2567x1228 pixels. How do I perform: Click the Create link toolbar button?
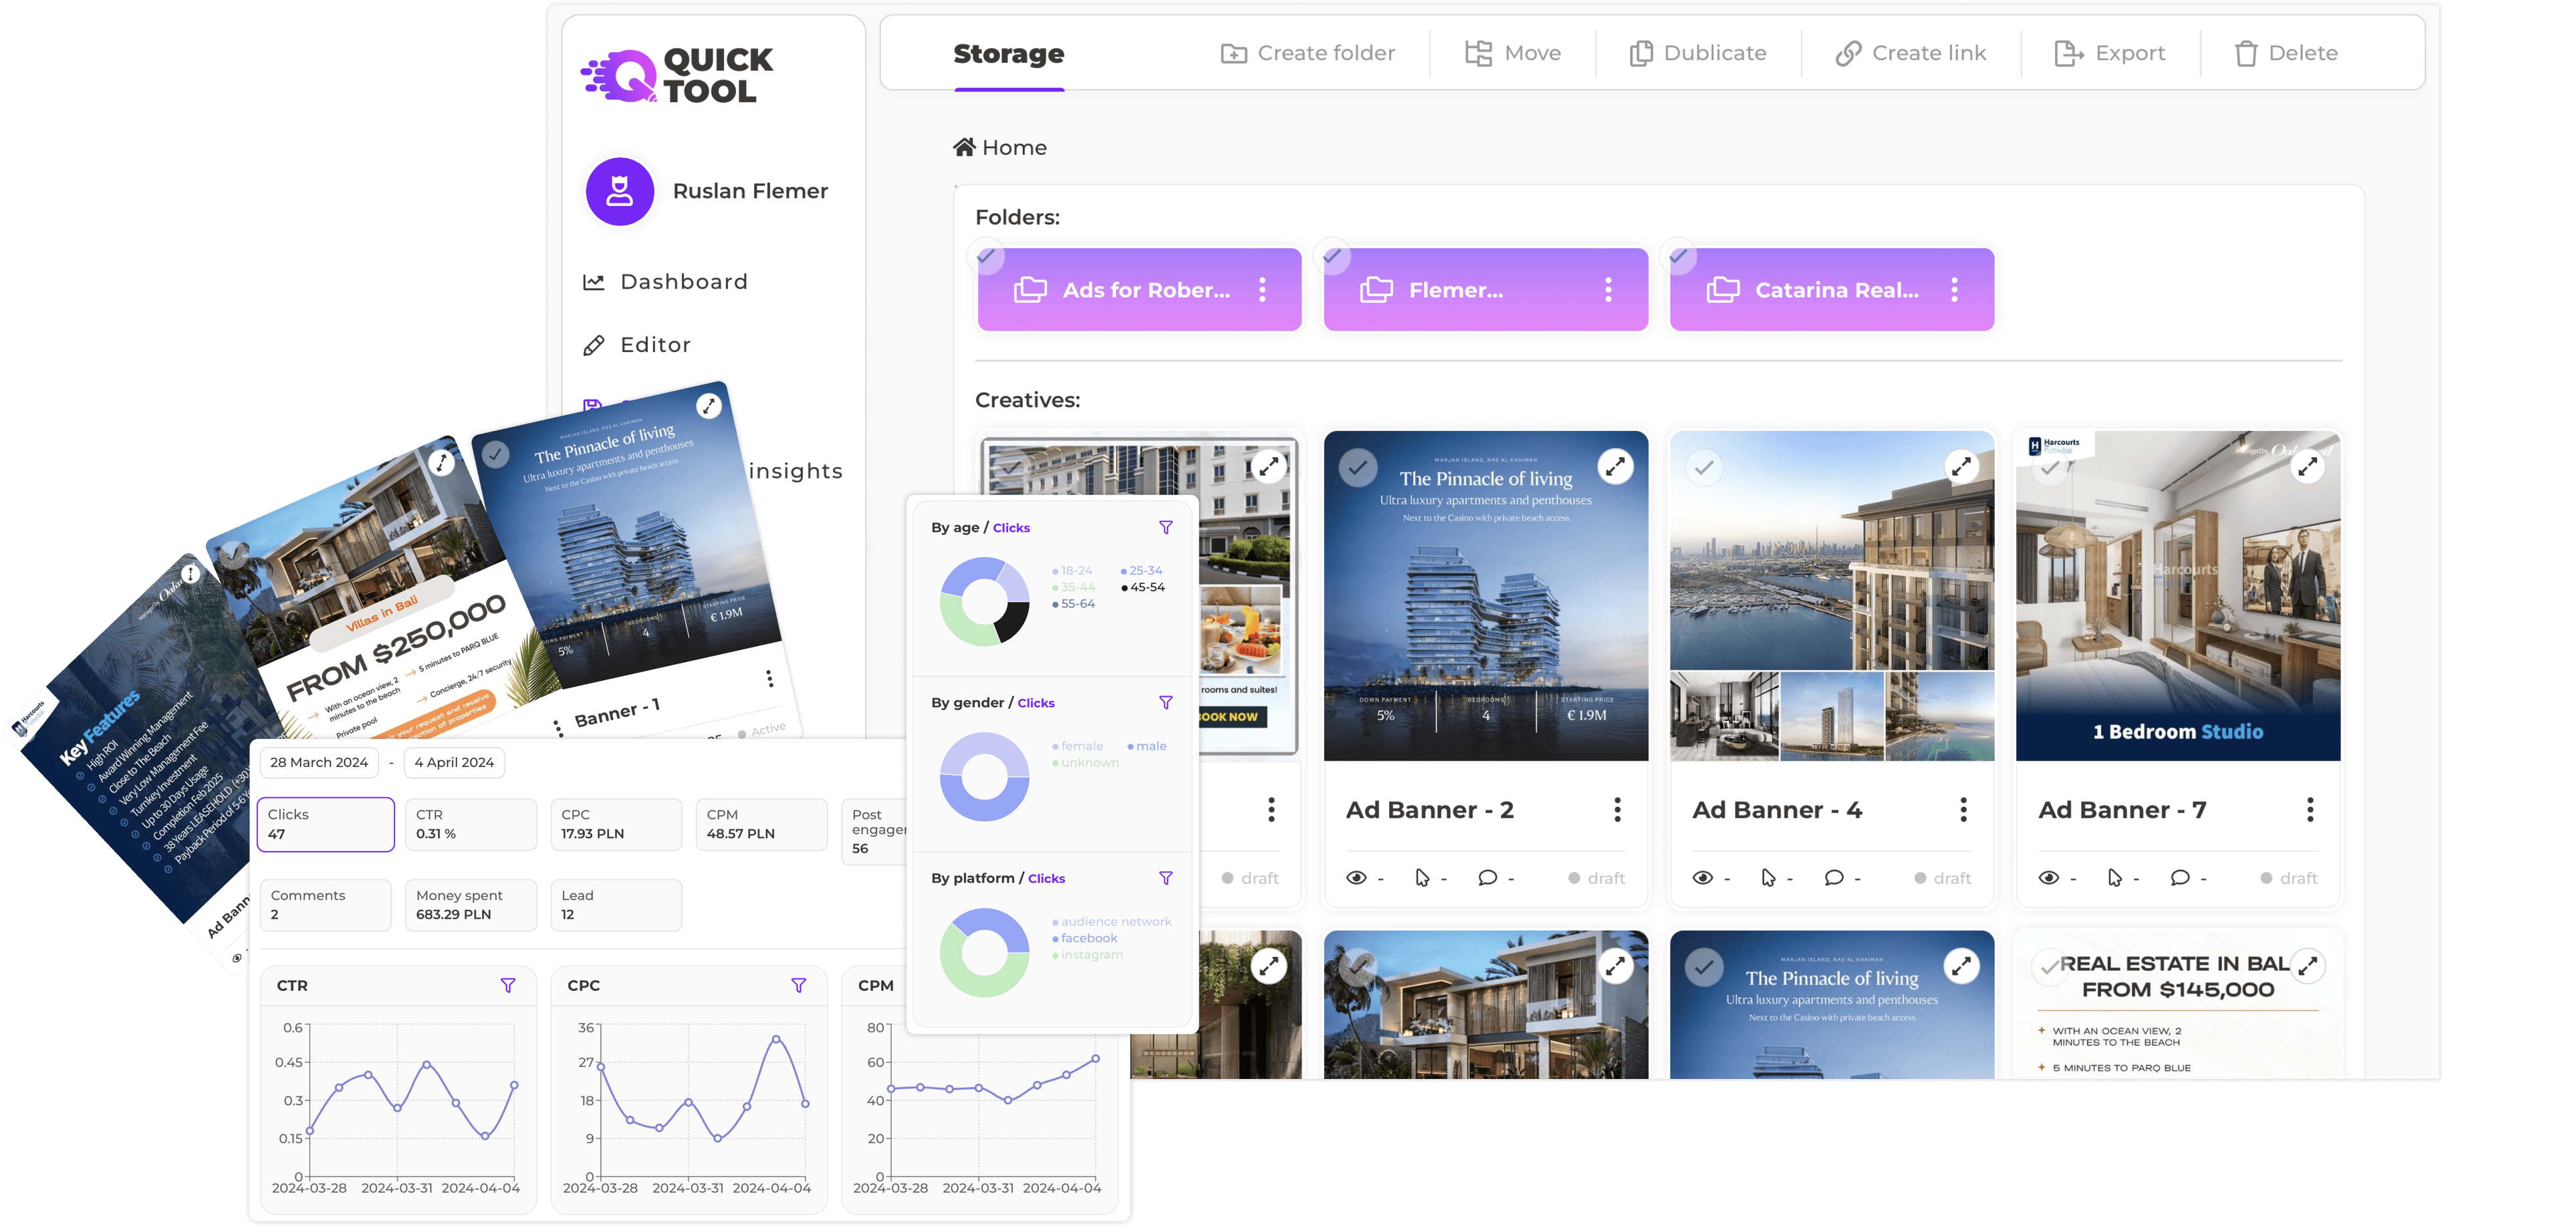(x=1911, y=53)
